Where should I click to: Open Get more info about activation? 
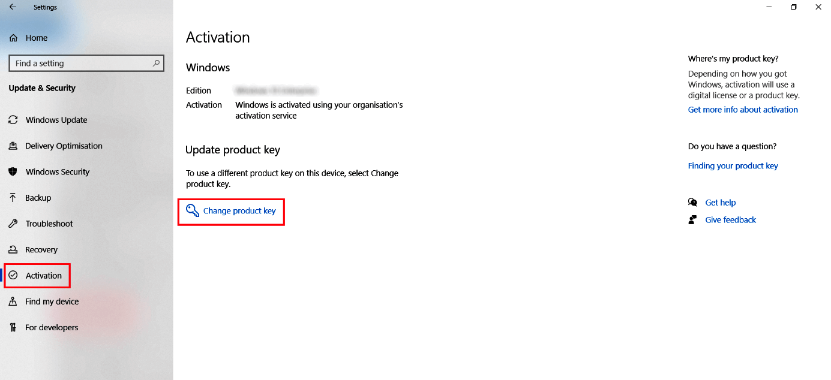(743, 109)
